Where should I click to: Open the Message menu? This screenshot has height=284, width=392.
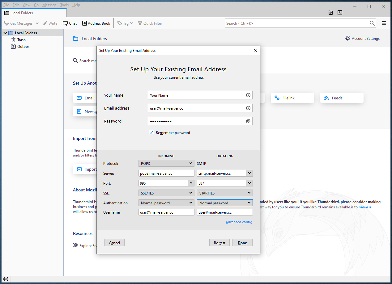coord(49,5)
